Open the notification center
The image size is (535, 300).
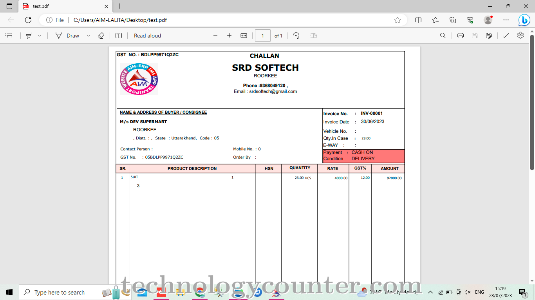coord(522,292)
